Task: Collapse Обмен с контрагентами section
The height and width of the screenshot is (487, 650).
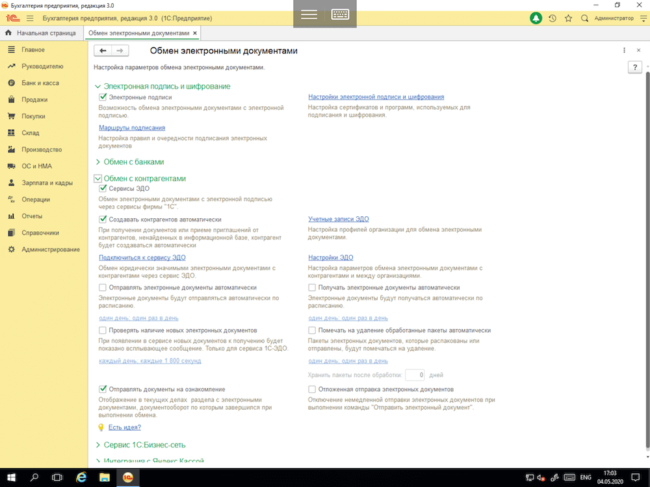Action: tap(98, 179)
